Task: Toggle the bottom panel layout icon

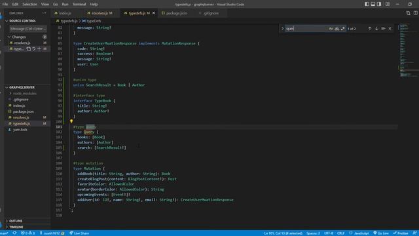Action: point(373,4)
